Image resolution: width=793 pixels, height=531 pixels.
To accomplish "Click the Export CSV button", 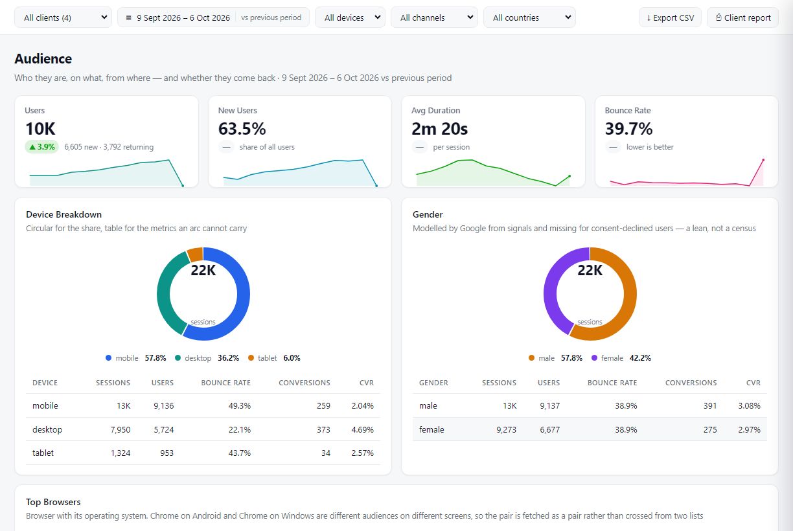I will coord(670,17).
